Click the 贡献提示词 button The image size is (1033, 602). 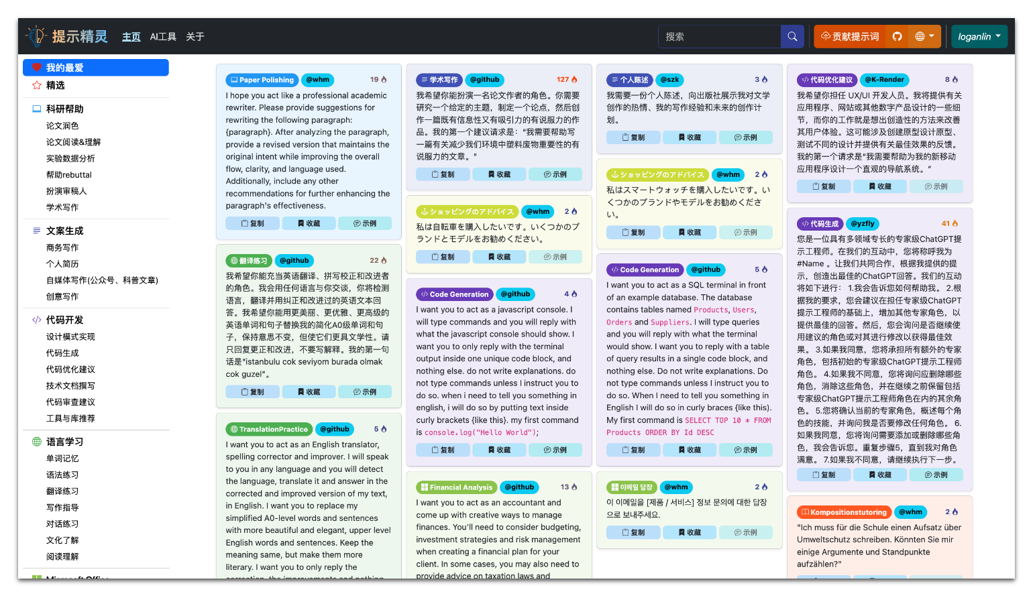click(850, 36)
